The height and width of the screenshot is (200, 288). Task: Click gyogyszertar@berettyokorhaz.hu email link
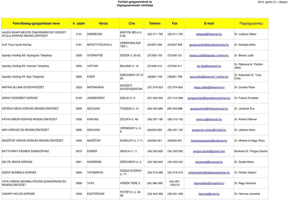209,45
